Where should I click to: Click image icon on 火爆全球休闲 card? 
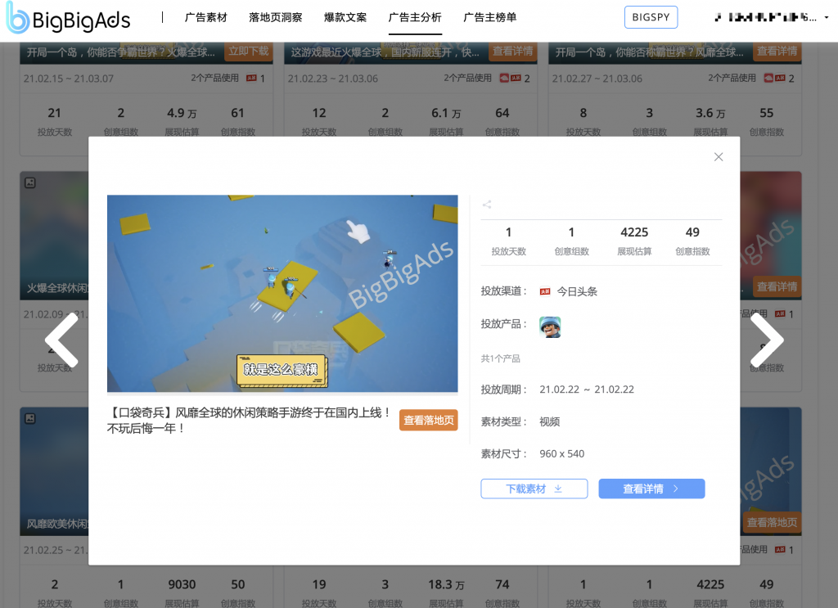[x=30, y=182]
